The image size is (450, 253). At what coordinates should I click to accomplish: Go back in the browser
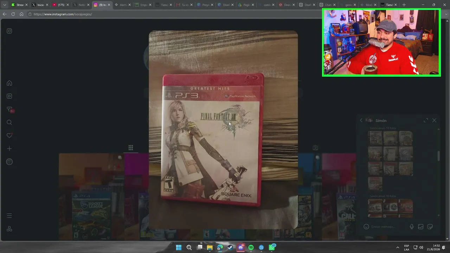[5, 14]
